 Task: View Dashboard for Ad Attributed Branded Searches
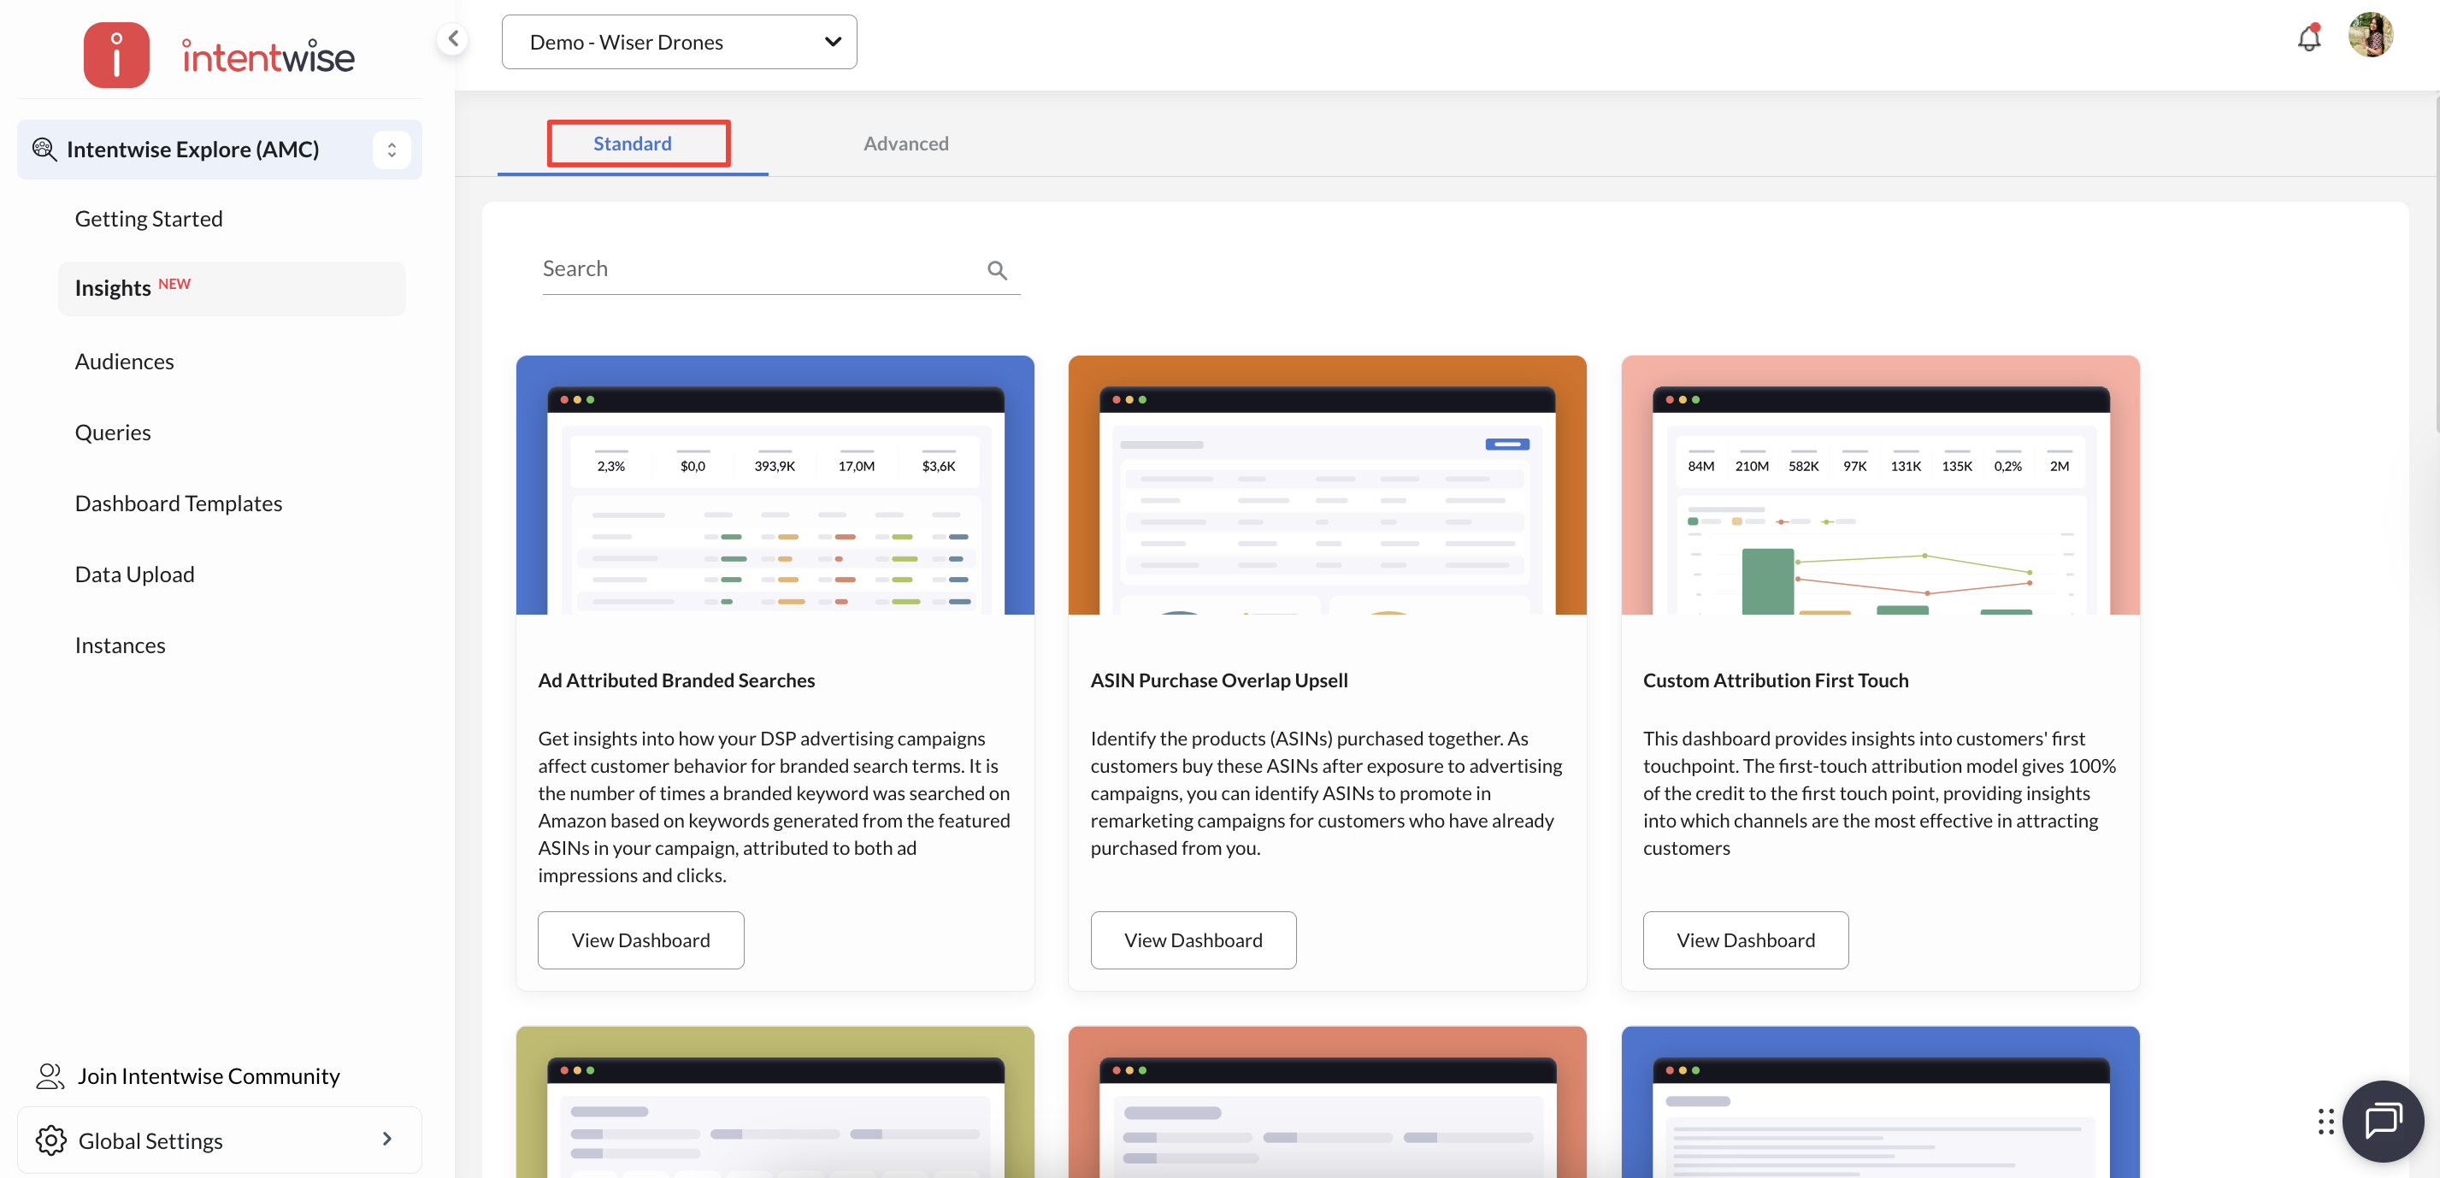tap(640, 939)
